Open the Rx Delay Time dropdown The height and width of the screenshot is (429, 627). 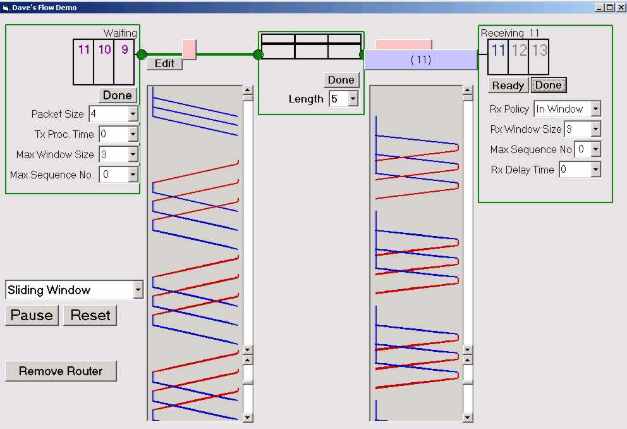coord(595,170)
